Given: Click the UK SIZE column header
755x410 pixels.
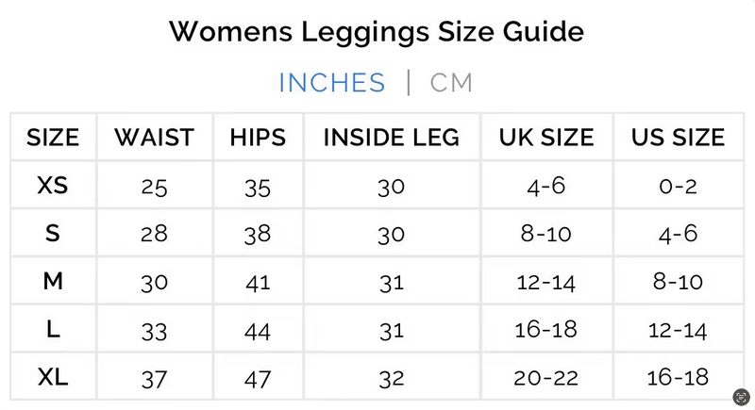Looking at the screenshot, I should [546, 138].
